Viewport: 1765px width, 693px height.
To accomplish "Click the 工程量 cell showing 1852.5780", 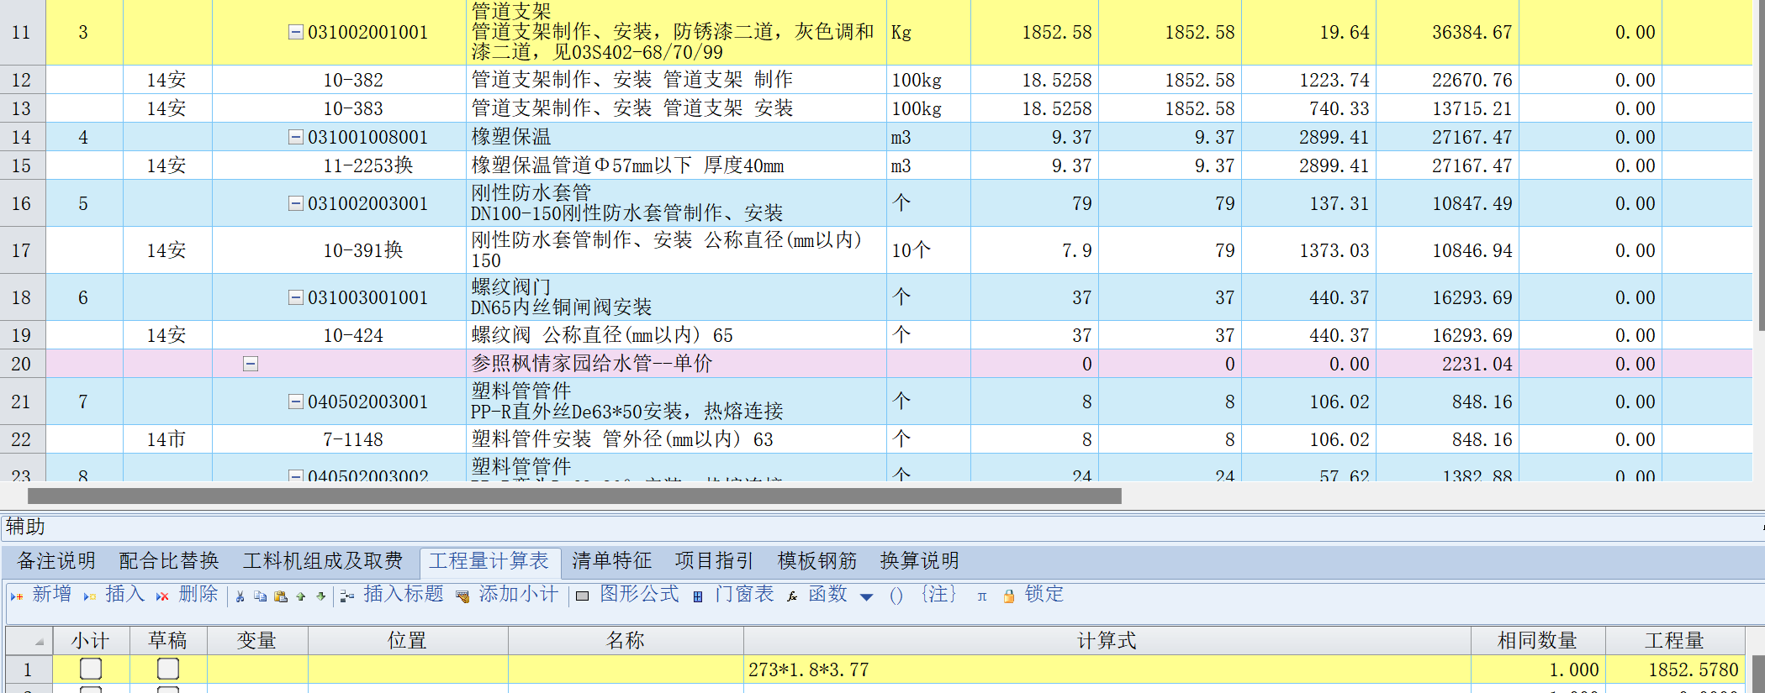I will coord(1673,669).
